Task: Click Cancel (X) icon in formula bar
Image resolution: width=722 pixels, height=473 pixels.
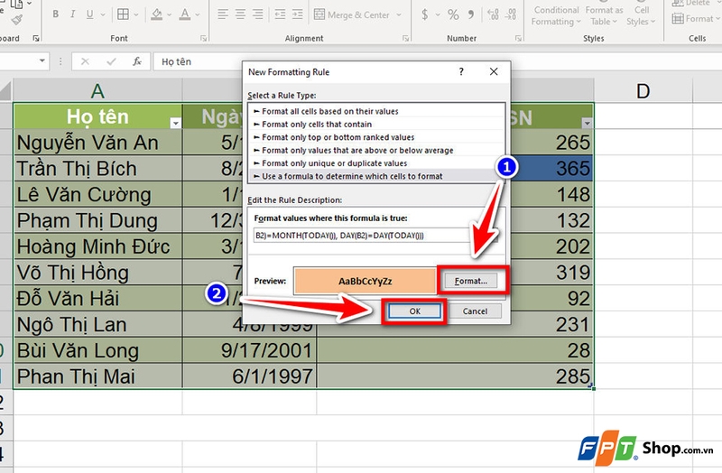Action: coord(85,61)
